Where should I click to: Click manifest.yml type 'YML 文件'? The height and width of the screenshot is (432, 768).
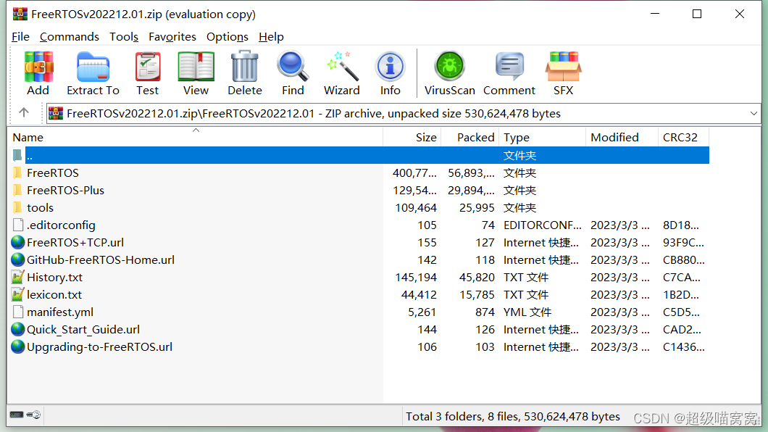click(527, 312)
